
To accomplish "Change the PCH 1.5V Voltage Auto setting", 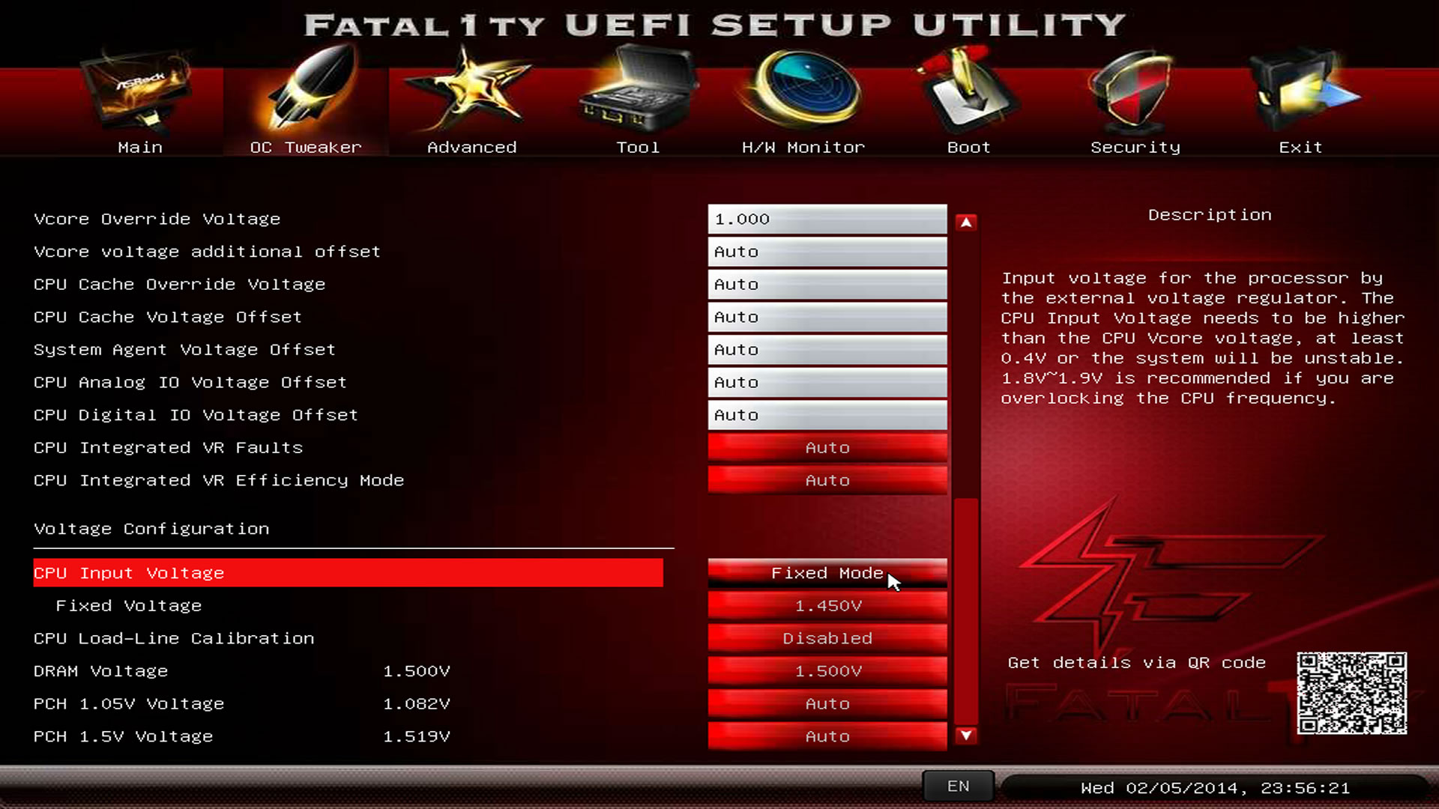I will click(827, 736).
